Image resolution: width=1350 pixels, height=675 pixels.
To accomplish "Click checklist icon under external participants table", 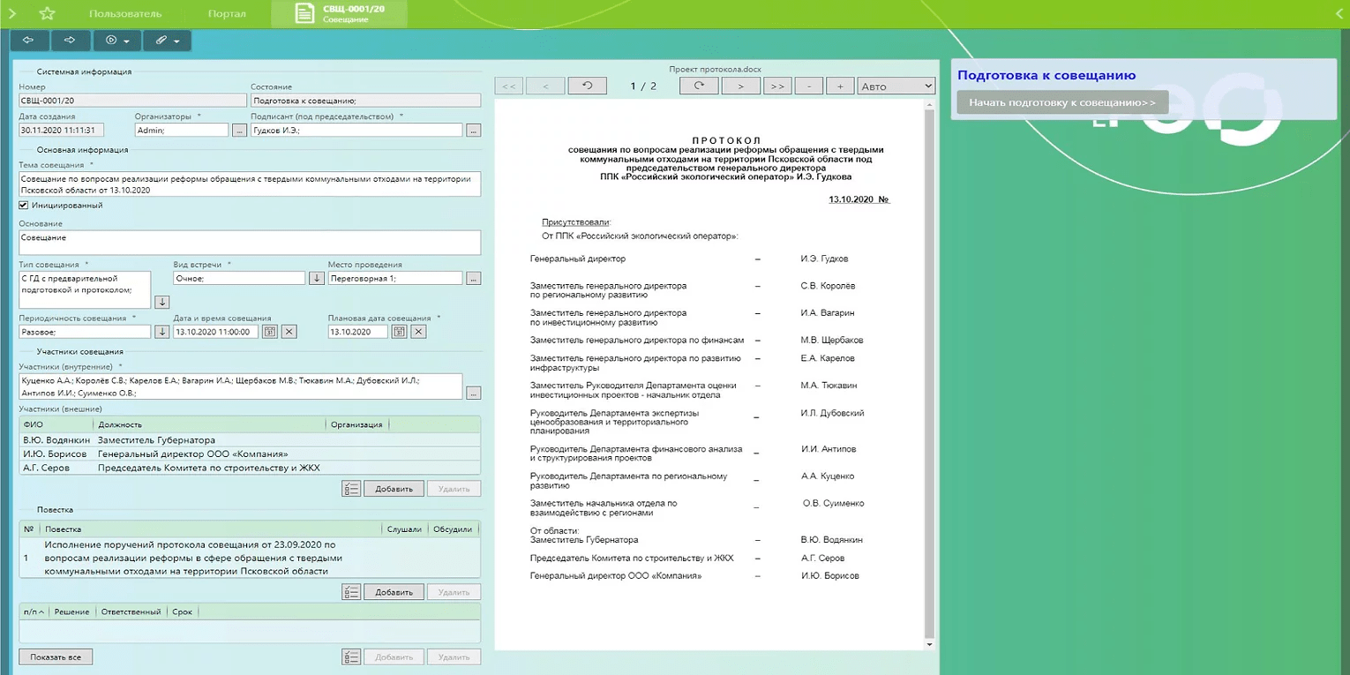I will pos(350,488).
